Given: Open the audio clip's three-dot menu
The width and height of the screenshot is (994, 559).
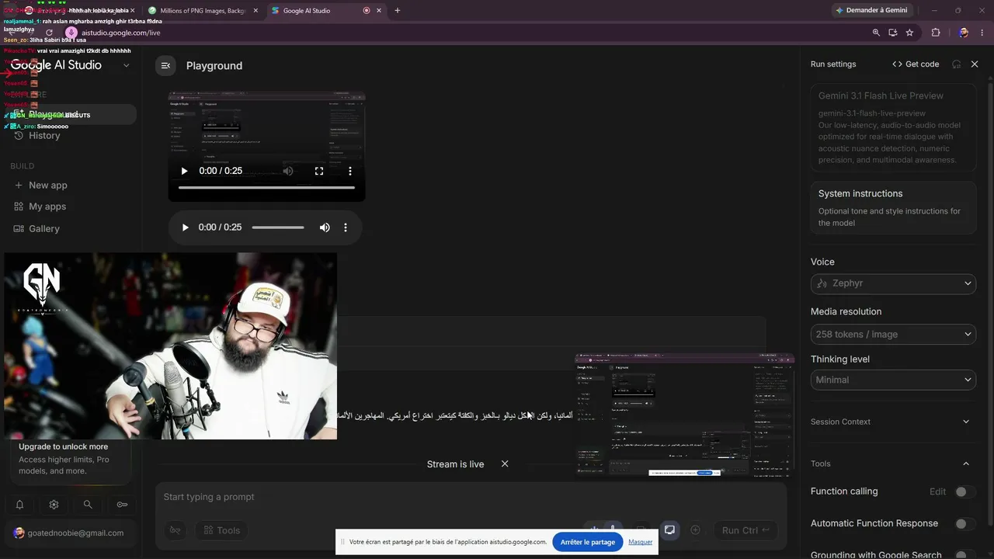Looking at the screenshot, I should [x=346, y=227].
